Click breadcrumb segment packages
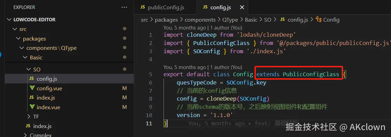Image resolution: width=391 pixels, height=137 pixels. [x=166, y=20]
